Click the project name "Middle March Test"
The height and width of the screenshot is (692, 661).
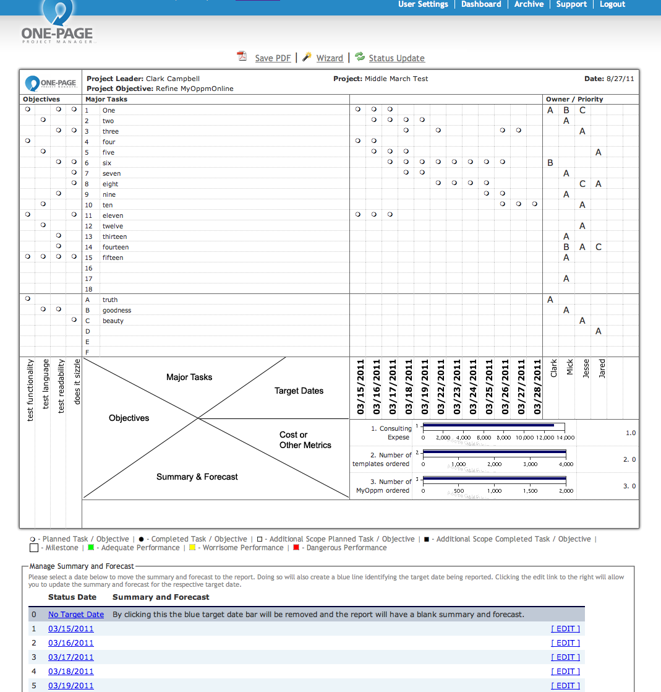pos(396,79)
